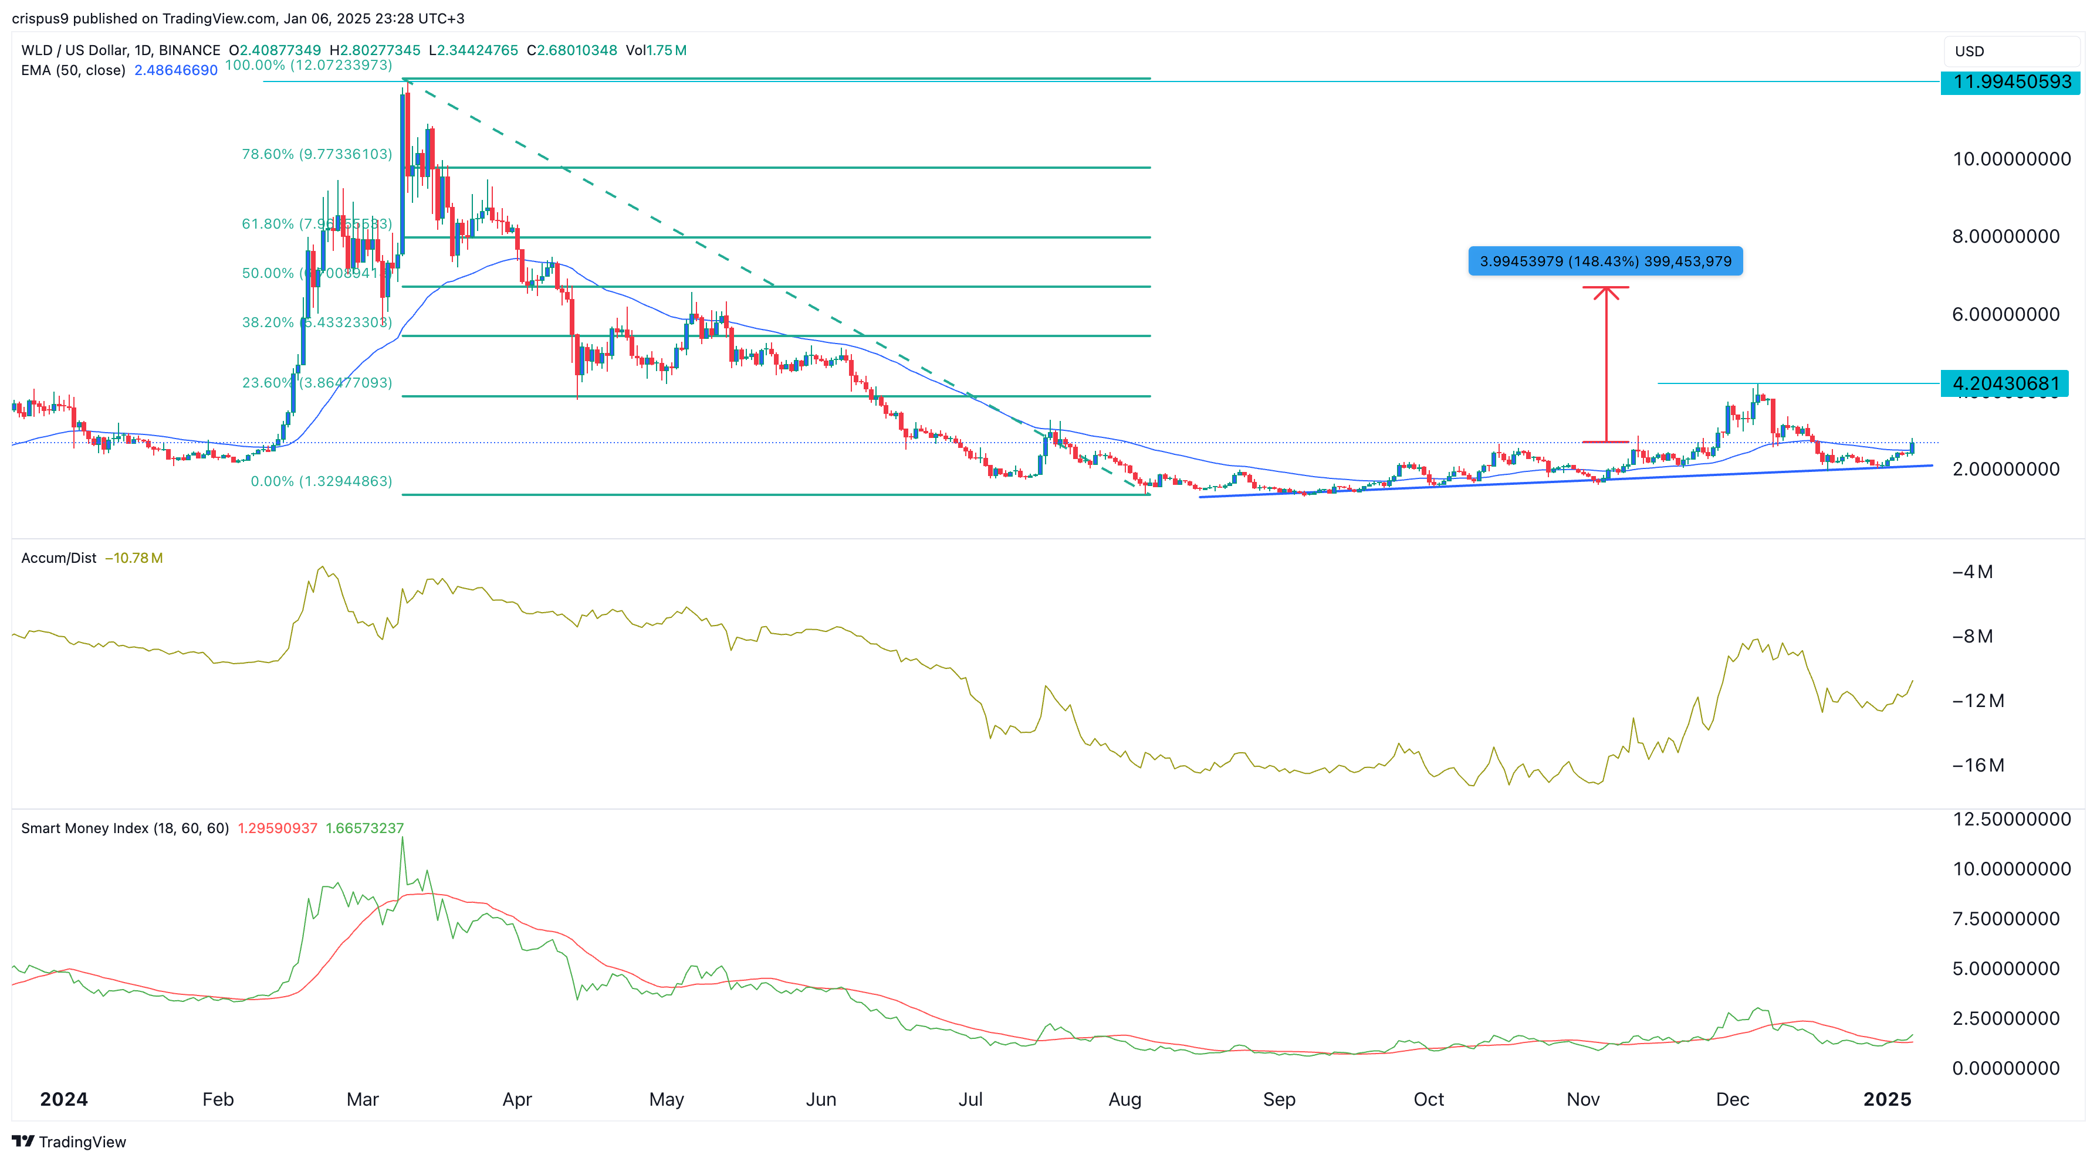The height and width of the screenshot is (1162, 2097).
Task: Click the Feb label on the time axis
Action: (x=218, y=1099)
